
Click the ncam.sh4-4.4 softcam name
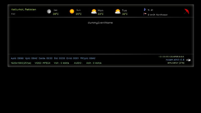pyautogui.click(x=175, y=60)
